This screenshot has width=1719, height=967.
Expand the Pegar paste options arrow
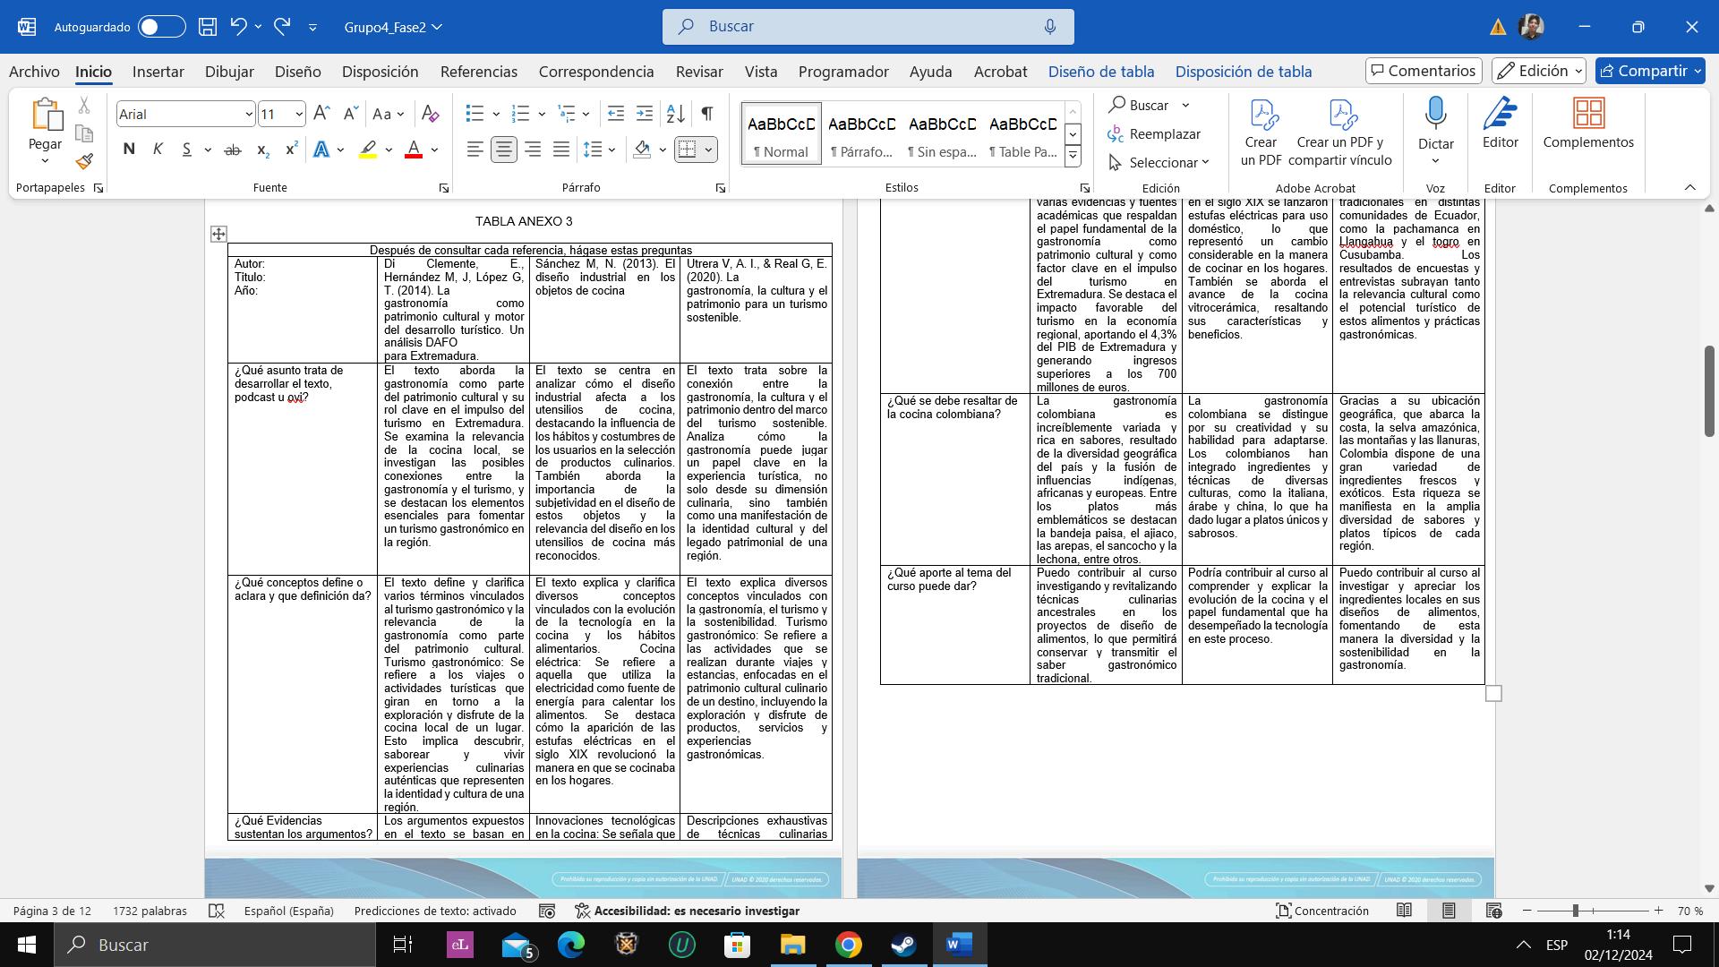pyautogui.click(x=45, y=161)
